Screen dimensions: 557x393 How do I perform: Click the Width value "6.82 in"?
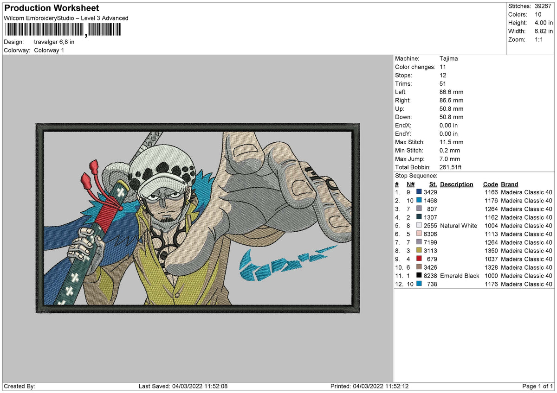[x=544, y=31]
